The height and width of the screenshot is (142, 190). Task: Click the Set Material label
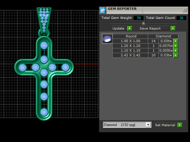coord(165,125)
